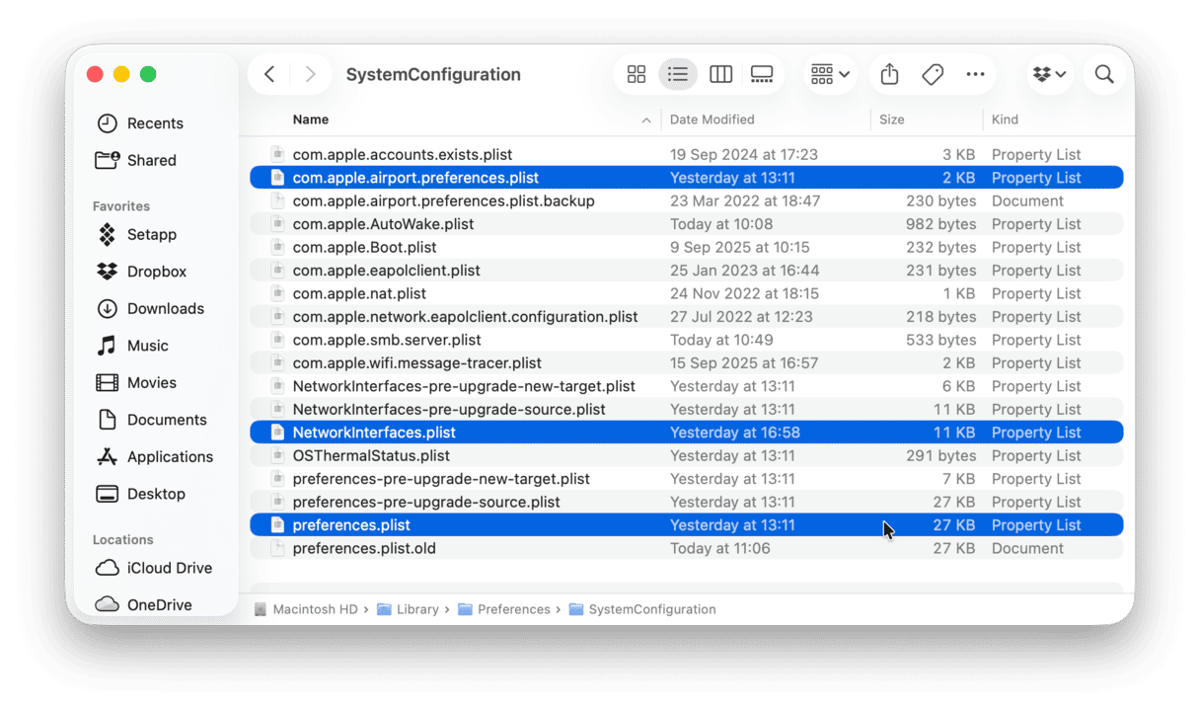Image resolution: width=1200 pixels, height=711 pixels.
Task: Select com.apple.Boot.plist
Action: tap(686, 247)
